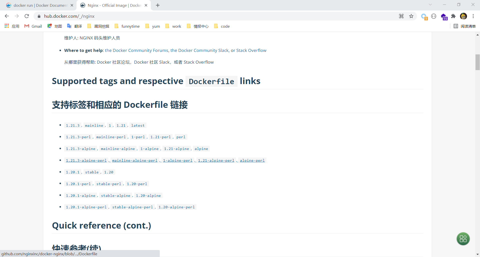This screenshot has height=257, width=480.
Task: Open the 1.21-alpine tag link
Action: coord(176,149)
